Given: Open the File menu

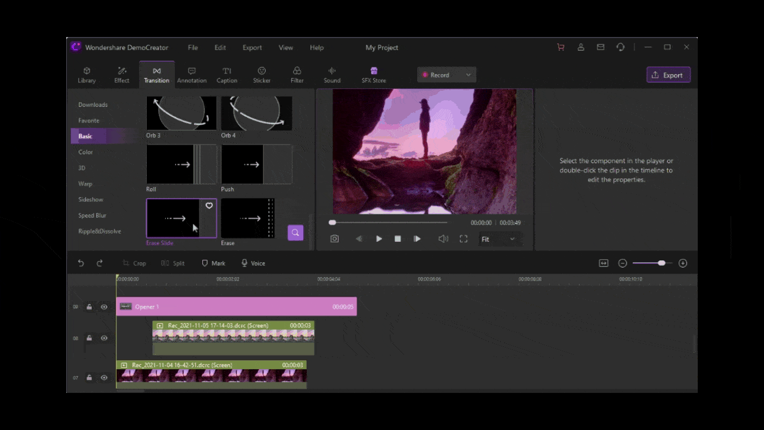Looking at the screenshot, I should coord(193,48).
